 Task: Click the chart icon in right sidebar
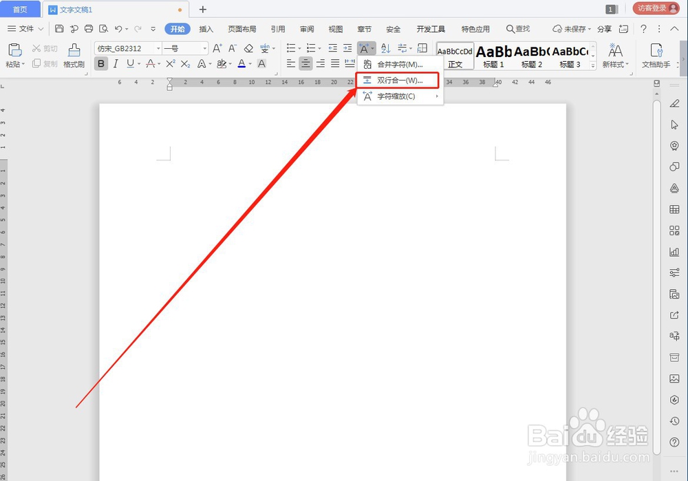tap(674, 252)
